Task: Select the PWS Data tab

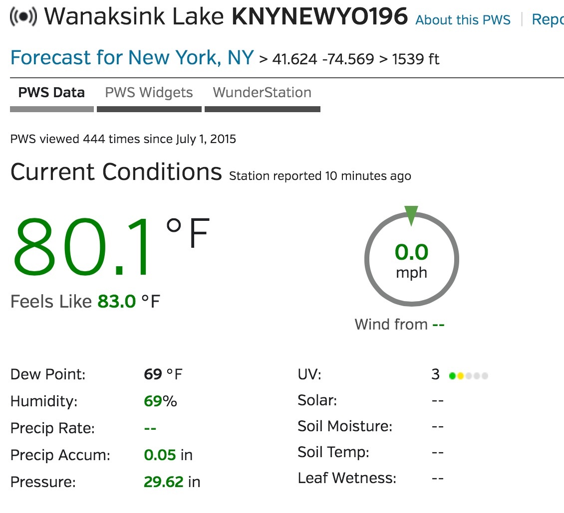Action: pyautogui.click(x=51, y=93)
